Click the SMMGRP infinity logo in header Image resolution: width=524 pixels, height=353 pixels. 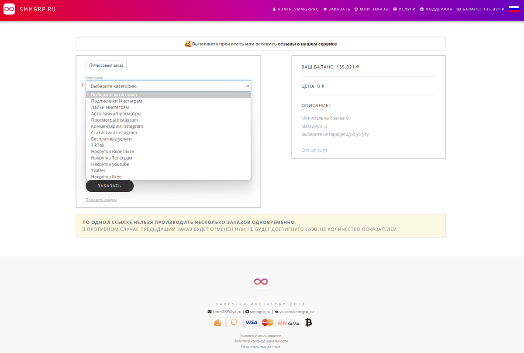(9, 9)
